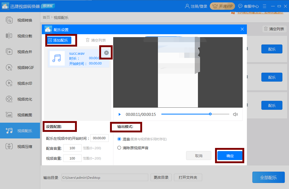The height and width of the screenshot is (189, 289).
Task: Select 清除原视频声音 radio option
Action: 119,148
